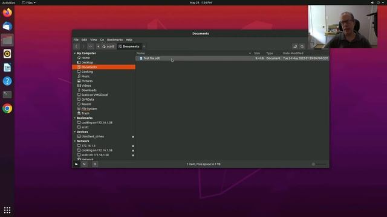Collapse the Bookmarks sidebar section

(x=75, y=118)
